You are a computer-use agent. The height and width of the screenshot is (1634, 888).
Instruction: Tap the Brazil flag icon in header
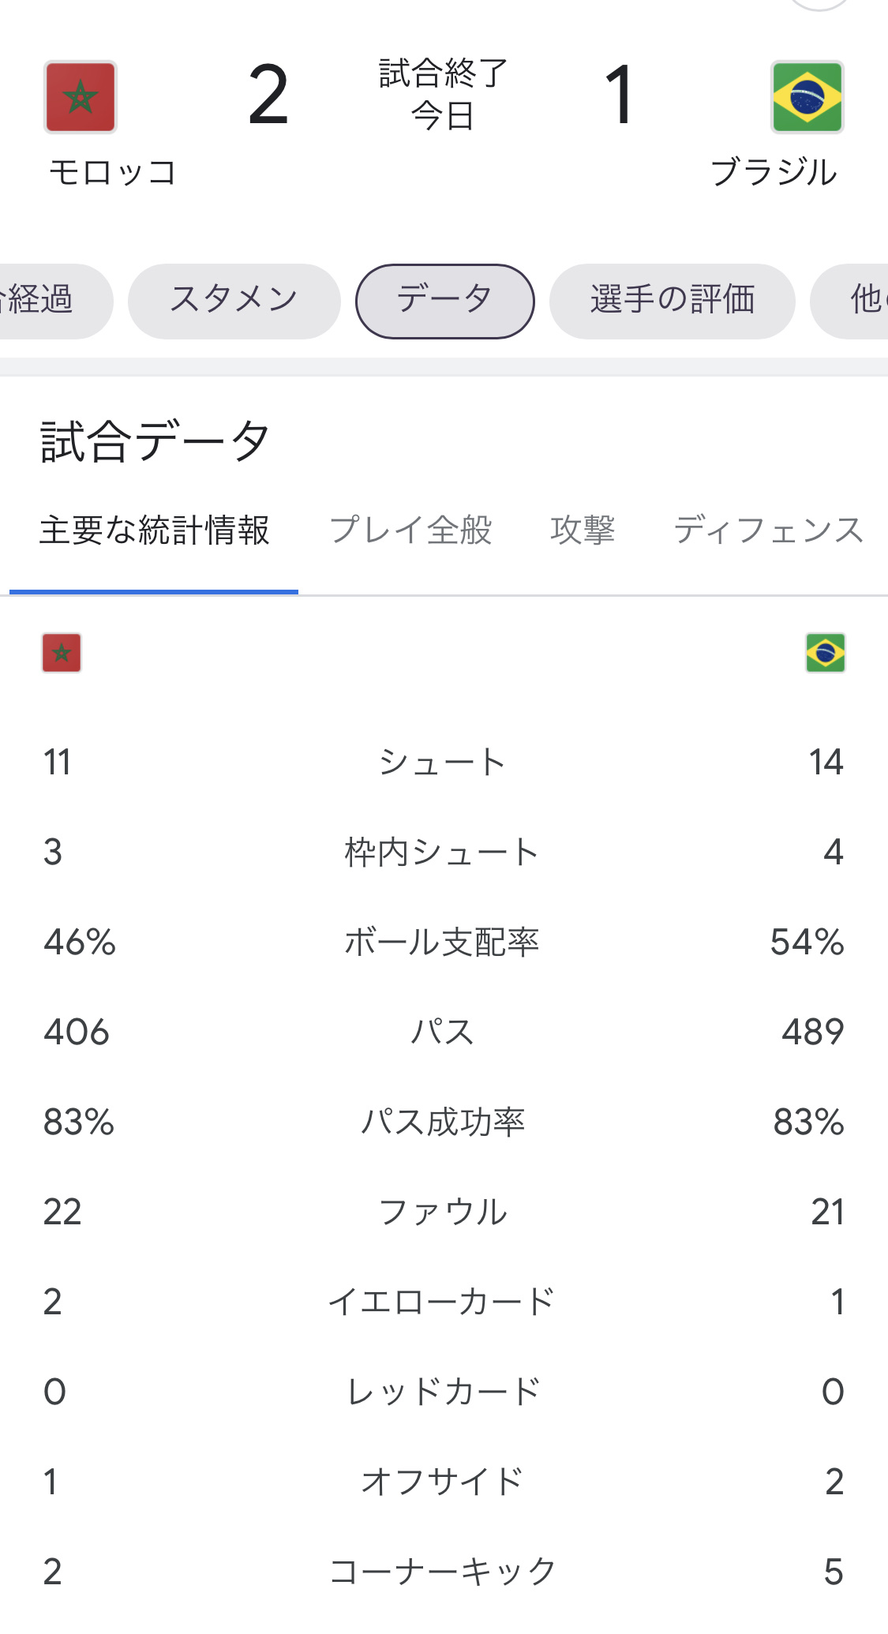tap(807, 97)
